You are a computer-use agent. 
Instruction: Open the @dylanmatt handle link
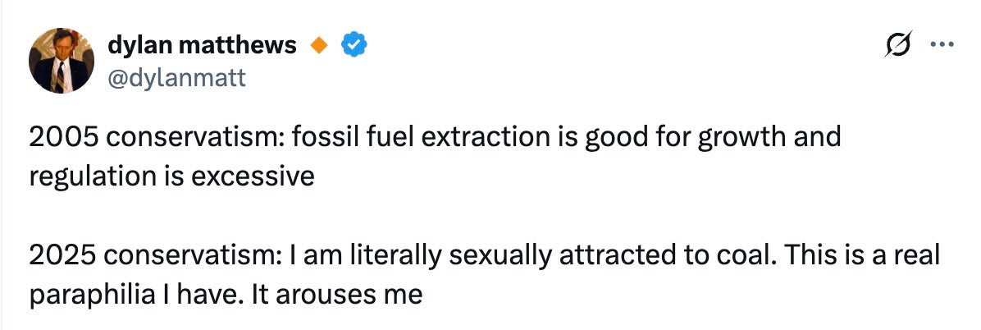176,77
